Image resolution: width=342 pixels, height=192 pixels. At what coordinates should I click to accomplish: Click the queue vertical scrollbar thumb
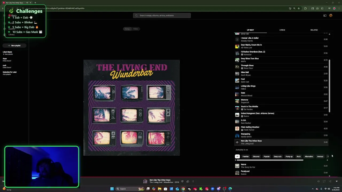pos(329,86)
